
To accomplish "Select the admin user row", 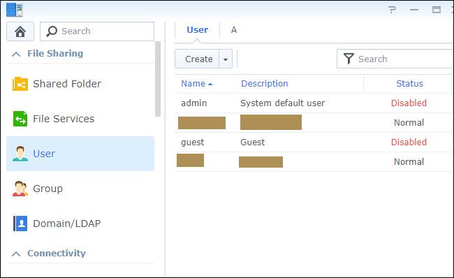I will (x=314, y=103).
